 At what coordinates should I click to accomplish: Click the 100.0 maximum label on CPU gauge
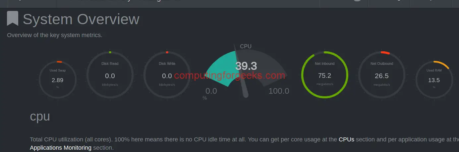(x=279, y=91)
